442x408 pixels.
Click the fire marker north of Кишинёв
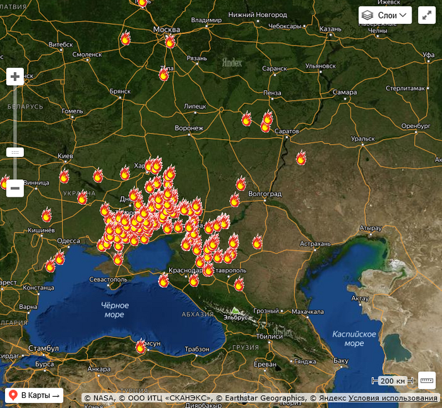[46, 215]
